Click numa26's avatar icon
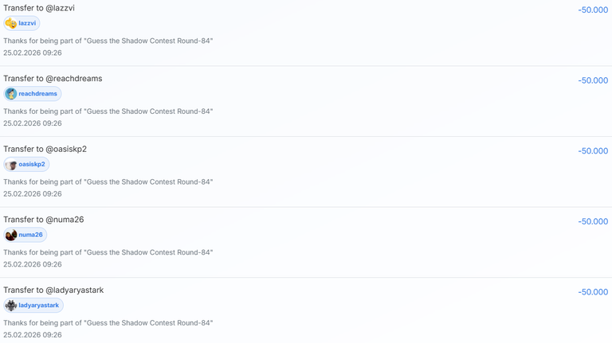Image resolution: width=612 pixels, height=343 pixels. coord(11,235)
